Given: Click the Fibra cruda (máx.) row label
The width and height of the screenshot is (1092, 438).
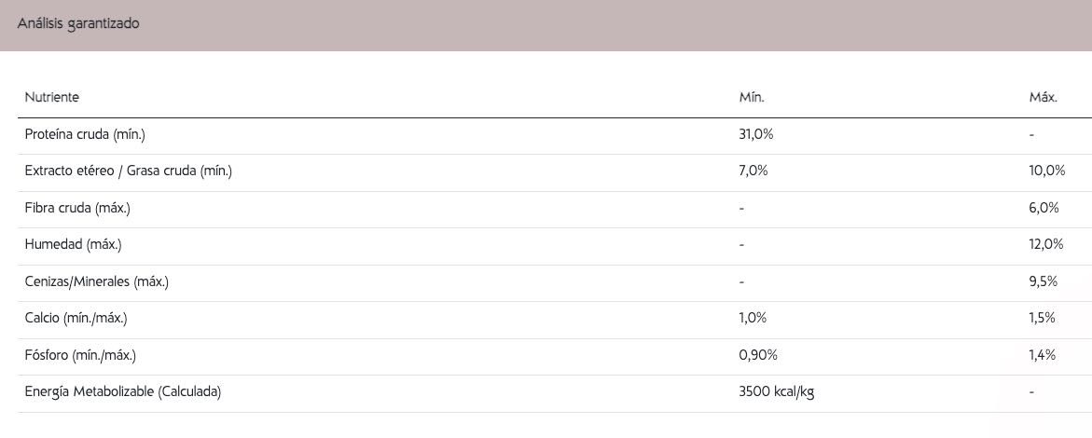Looking at the screenshot, I should point(77,208).
